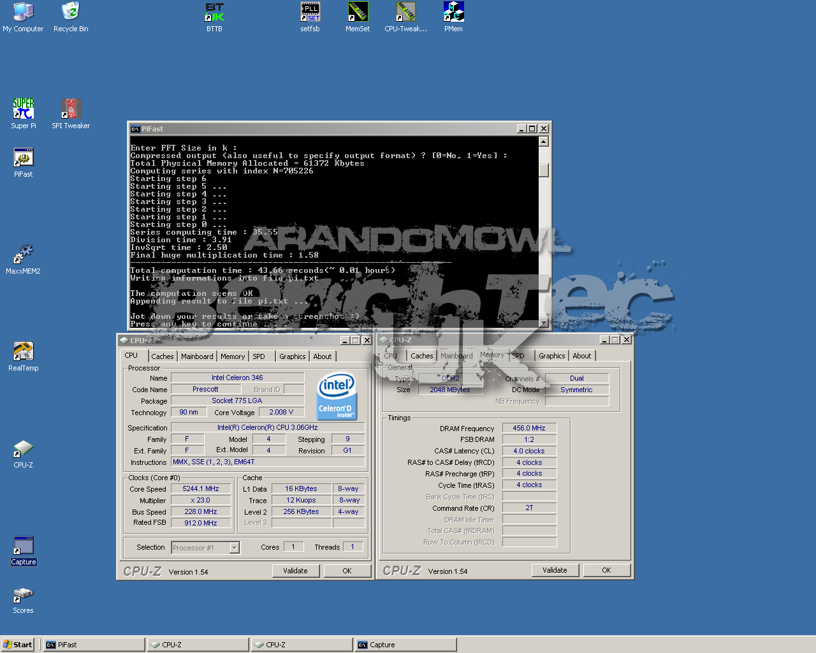The image size is (816, 653).
Task: Select the L1 Data value 16 KBytes
Action: coord(301,488)
